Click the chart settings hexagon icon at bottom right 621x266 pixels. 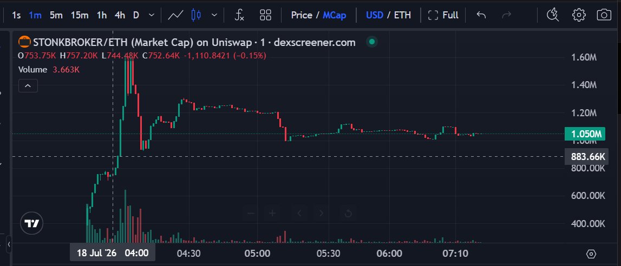[x=591, y=254]
